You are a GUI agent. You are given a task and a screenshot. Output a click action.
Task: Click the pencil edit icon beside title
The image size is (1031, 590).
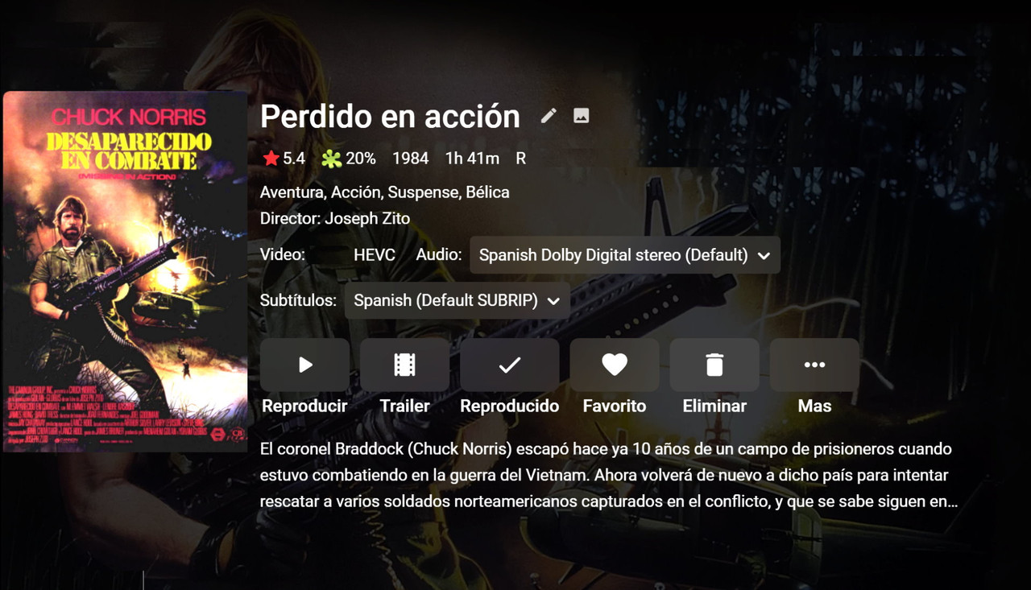[x=549, y=116]
